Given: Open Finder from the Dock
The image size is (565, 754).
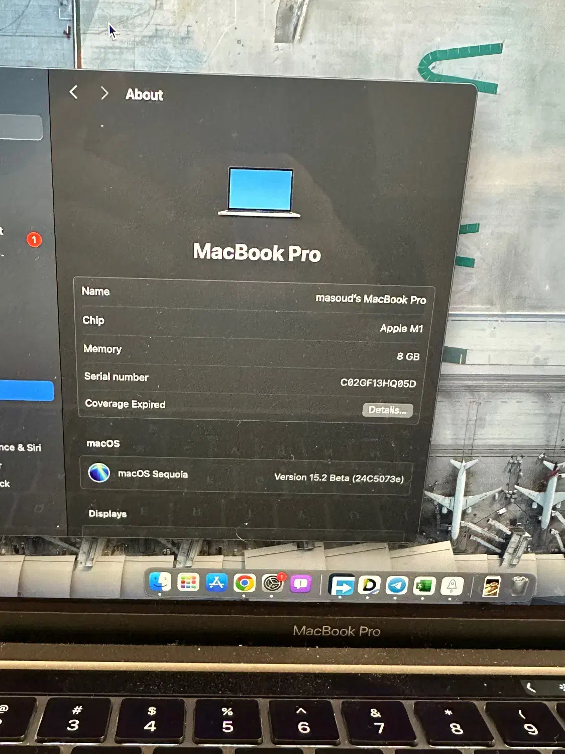Looking at the screenshot, I should (x=160, y=582).
